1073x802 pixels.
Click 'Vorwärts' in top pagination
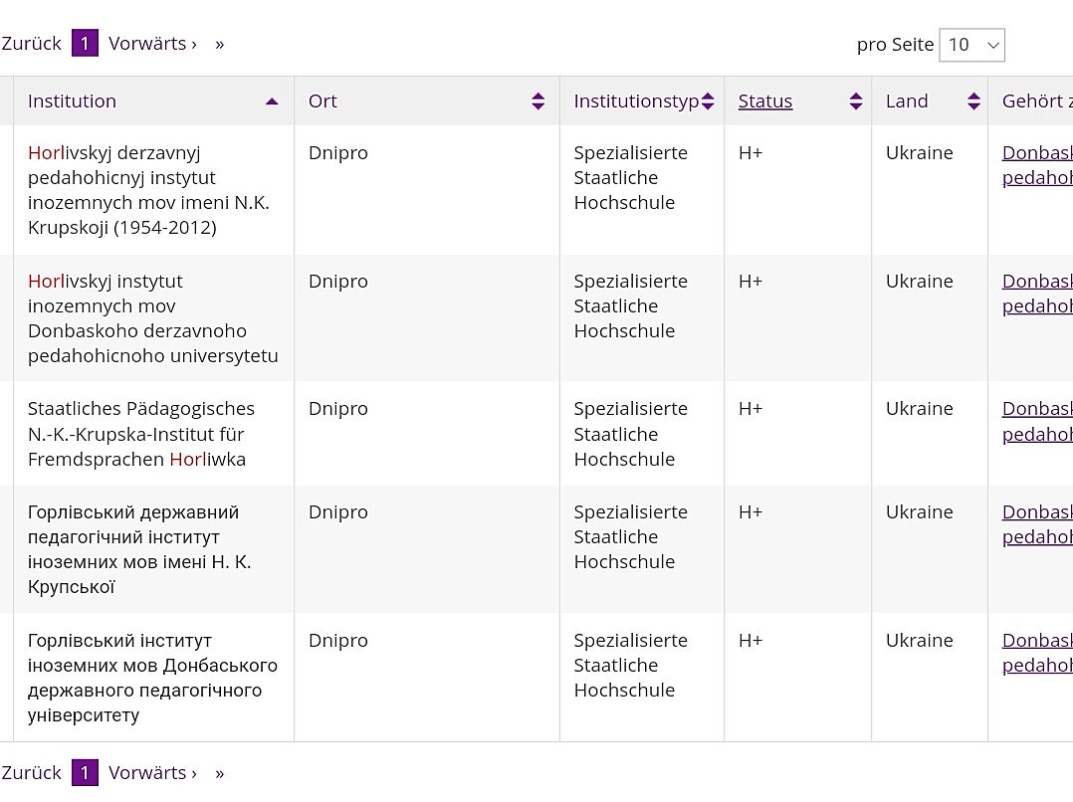click(x=152, y=44)
